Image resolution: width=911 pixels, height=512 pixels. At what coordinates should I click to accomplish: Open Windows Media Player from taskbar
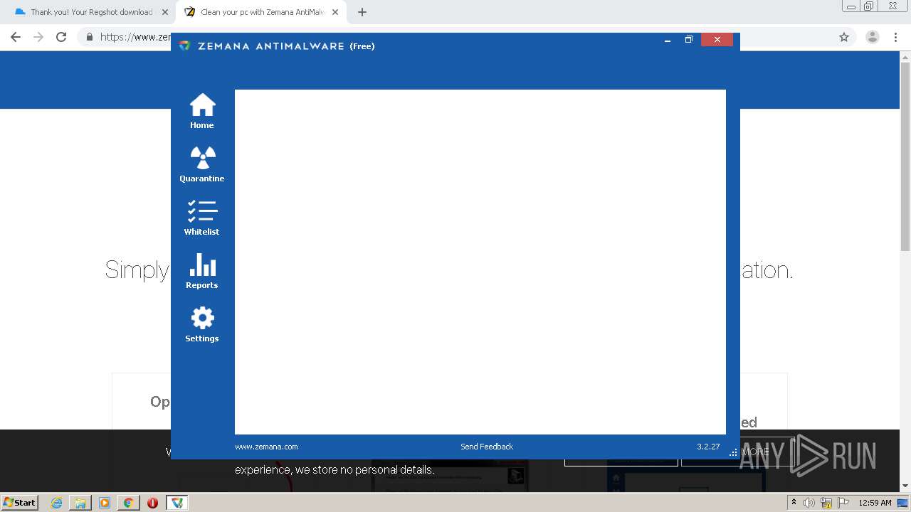point(105,503)
